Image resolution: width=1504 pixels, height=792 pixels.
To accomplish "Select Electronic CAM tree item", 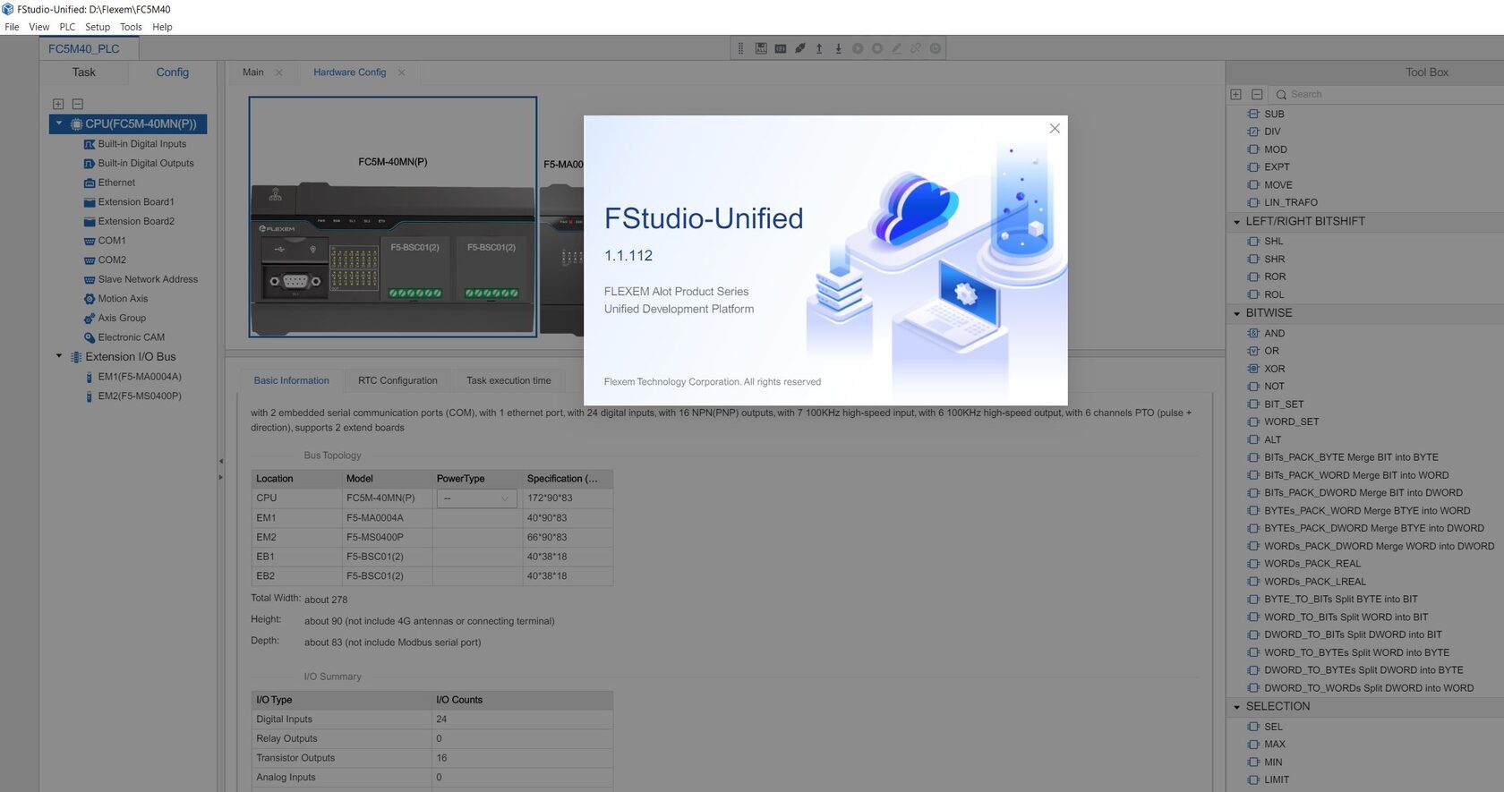I will (x=132, y=337).
